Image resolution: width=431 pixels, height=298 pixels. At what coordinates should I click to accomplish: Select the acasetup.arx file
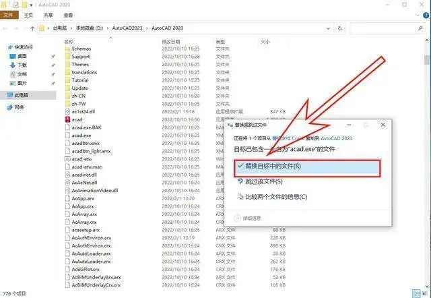86,230
